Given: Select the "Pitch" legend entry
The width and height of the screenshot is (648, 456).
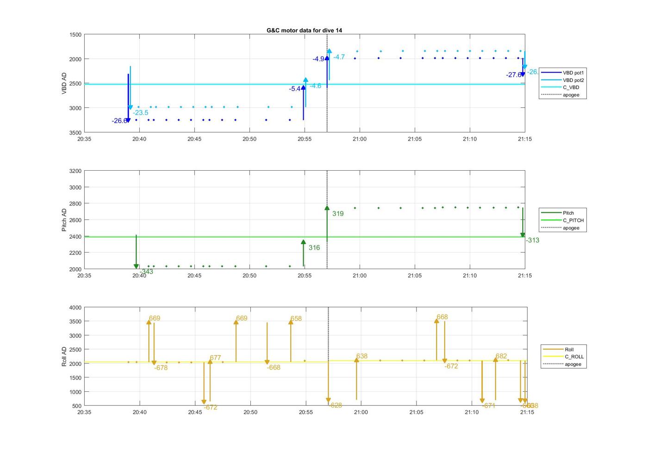Looking at the screenshot, I should (x=562, y=213).
